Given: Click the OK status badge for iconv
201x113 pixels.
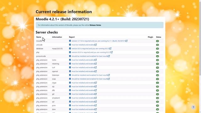Looking at the screenshot, I should (157, 60).
